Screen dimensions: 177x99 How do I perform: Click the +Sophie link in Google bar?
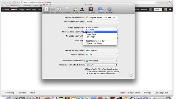point(6,10)
